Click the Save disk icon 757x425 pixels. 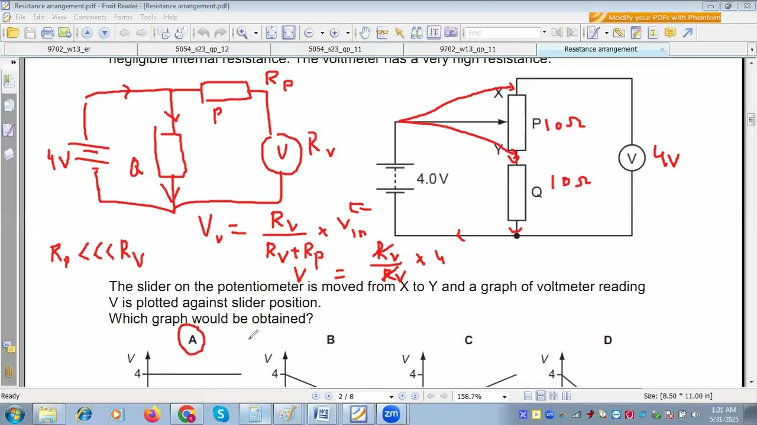pyautogui.click(x=30, y=33)
